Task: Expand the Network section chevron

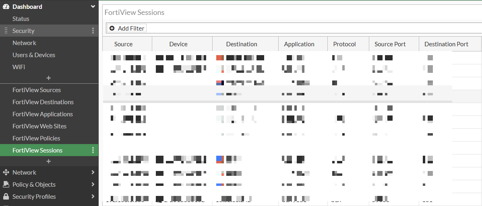Action: pos(93,172)
